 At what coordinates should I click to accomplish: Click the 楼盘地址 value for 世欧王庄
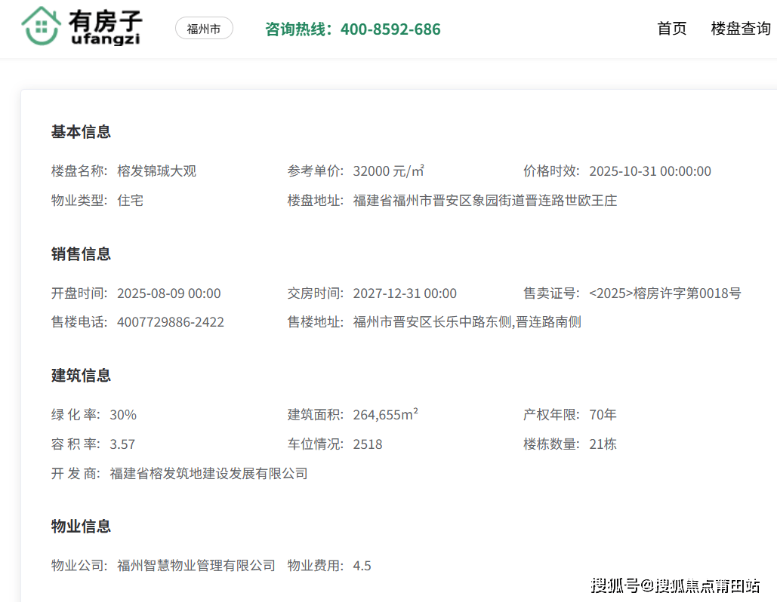point(485,201)
